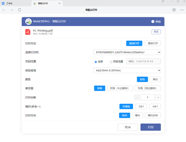
Task: Switch to the 工作台 tab
Action: (16, 3)
